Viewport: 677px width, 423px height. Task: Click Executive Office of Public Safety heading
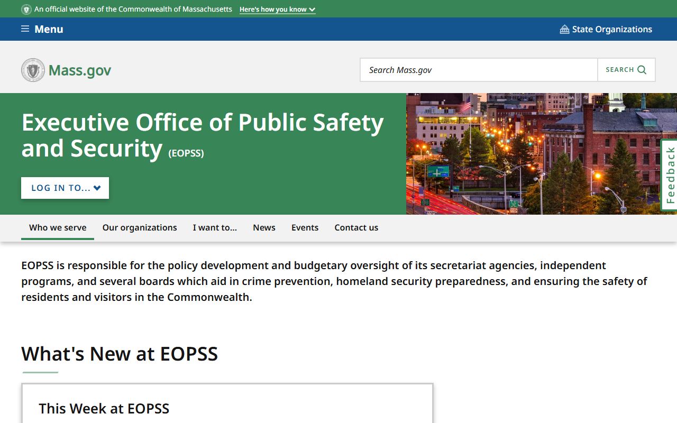coord(203,135)
